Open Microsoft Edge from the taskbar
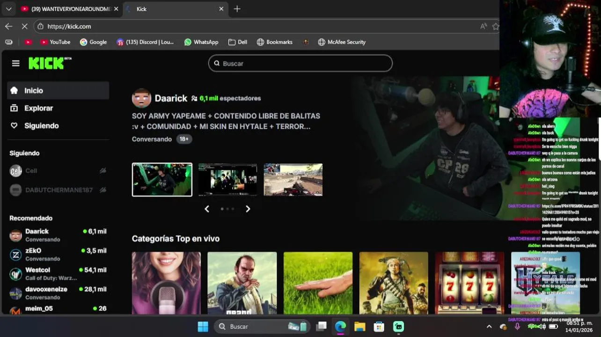 click(x=340, y=326)
